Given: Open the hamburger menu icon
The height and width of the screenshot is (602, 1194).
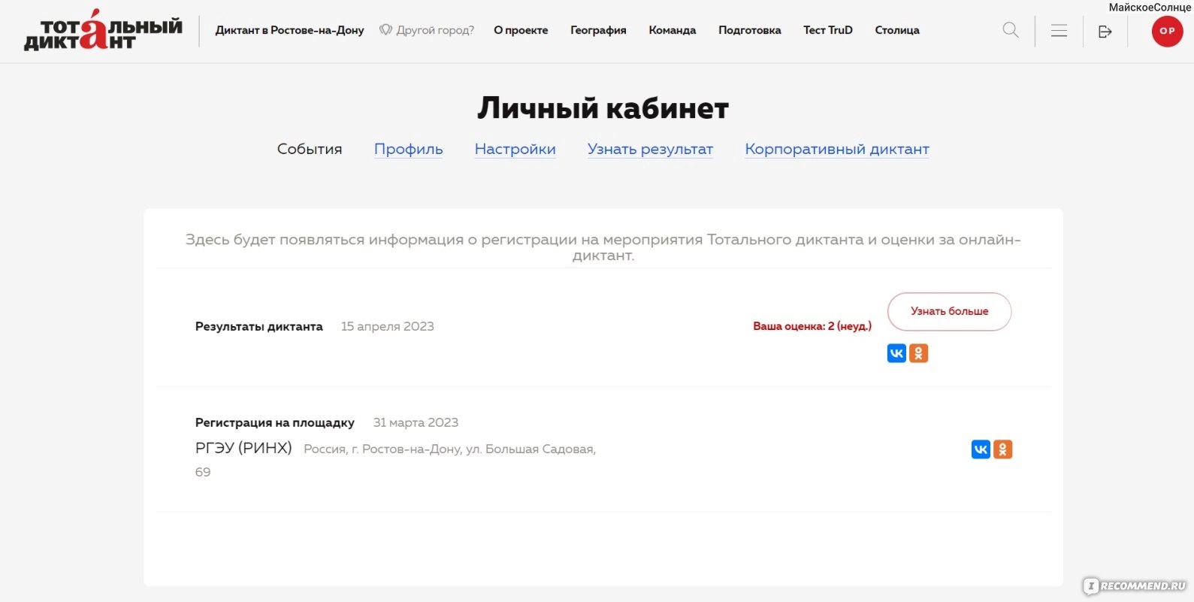Looking at the screenshot, I should click(x=1059, y=31).
